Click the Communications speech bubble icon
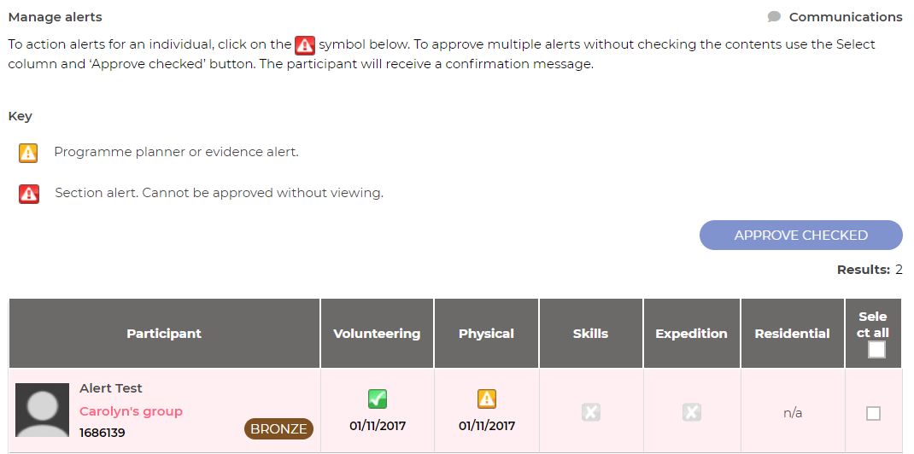Screen dimensions: 914x454 pos(774,17)
